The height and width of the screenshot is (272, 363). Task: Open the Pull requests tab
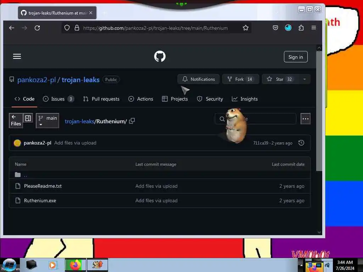(101, 99)
